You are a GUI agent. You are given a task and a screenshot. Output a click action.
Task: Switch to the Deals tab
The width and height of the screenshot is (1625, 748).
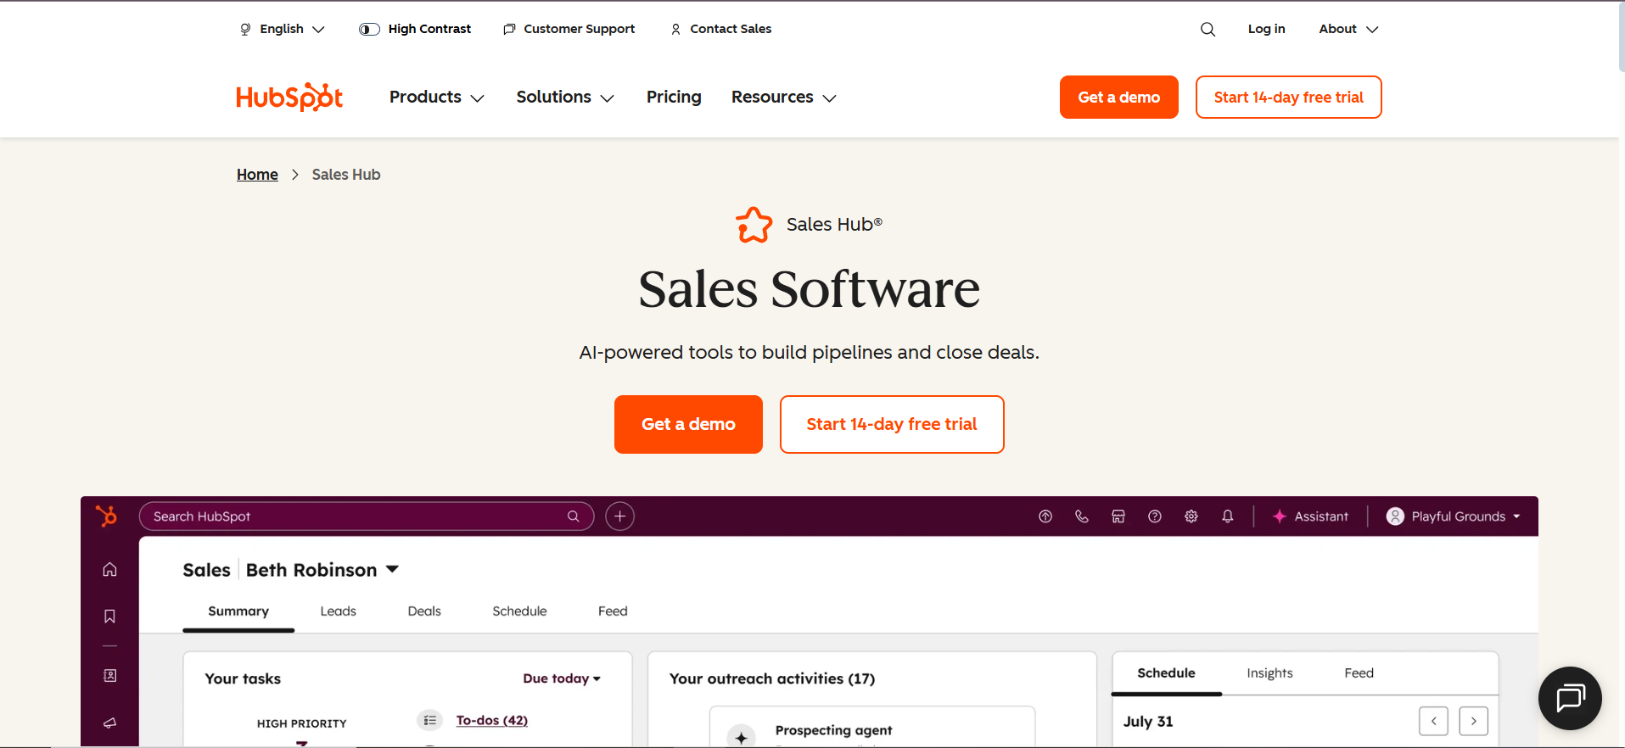pos(424,611)
